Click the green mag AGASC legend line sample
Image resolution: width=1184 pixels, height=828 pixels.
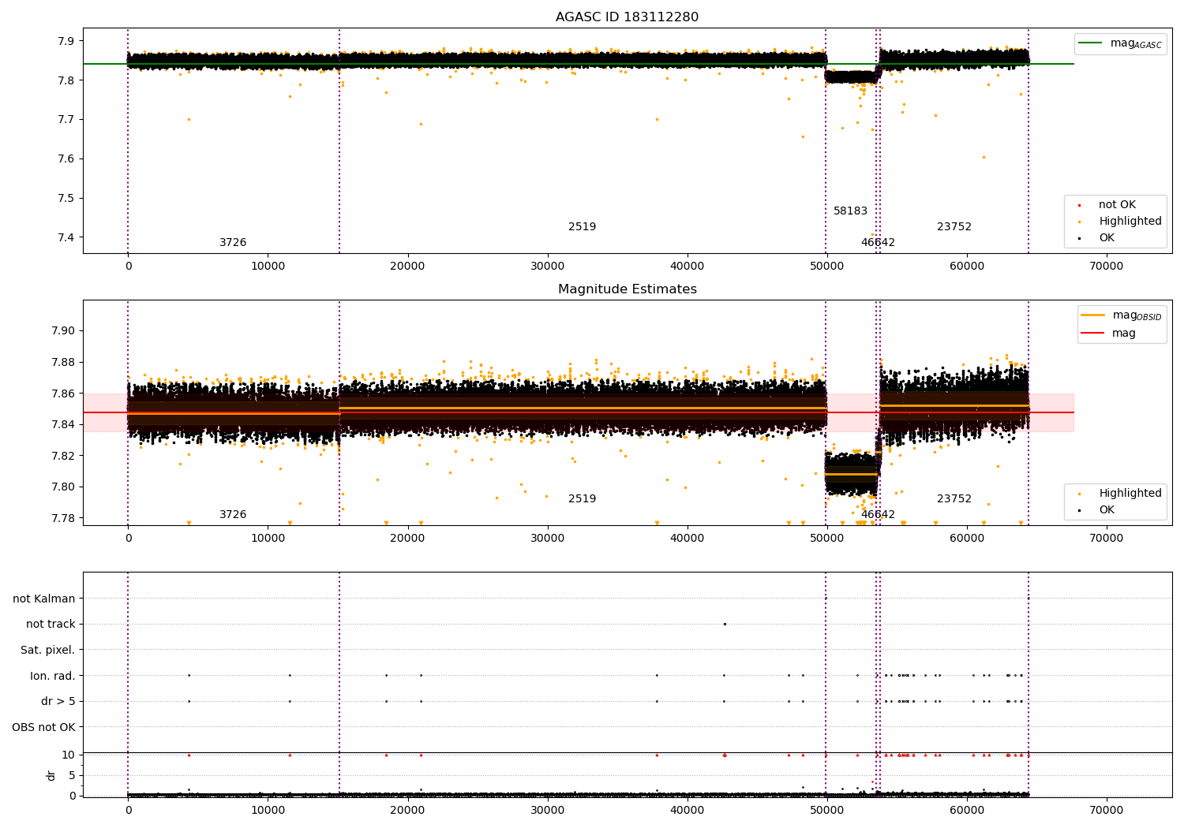point(1090,43)
